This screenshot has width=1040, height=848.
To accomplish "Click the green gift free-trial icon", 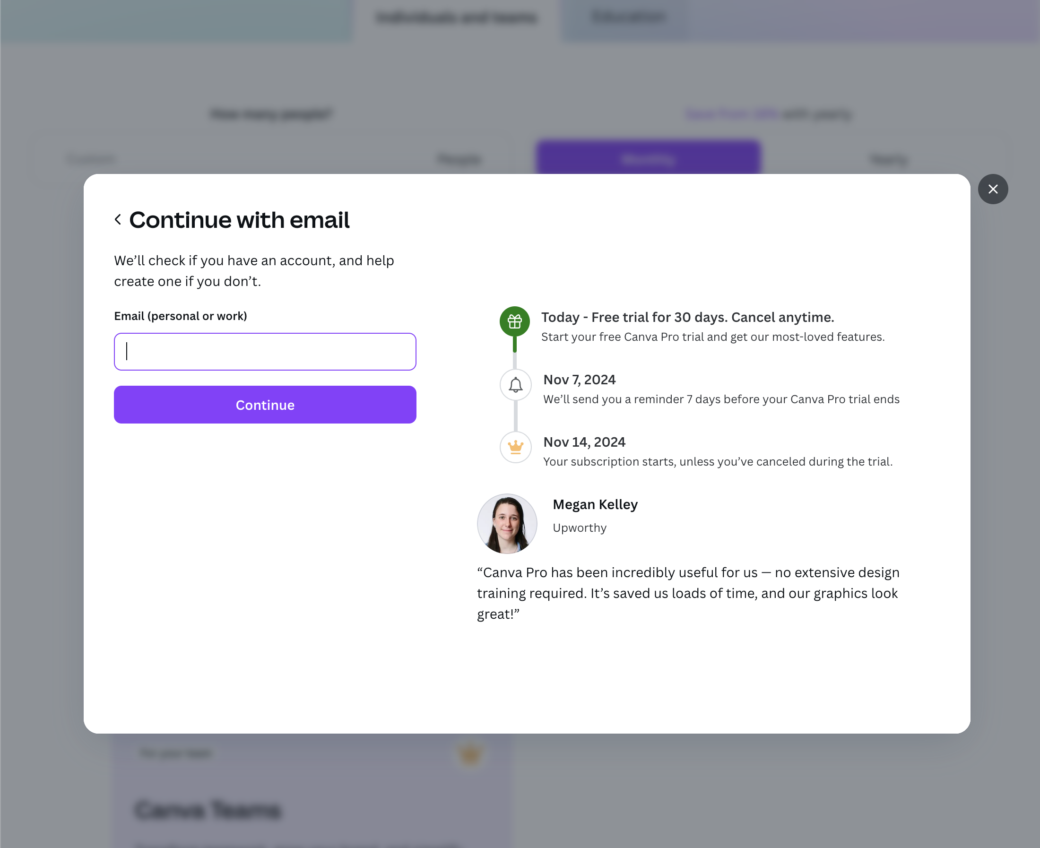I will tap(514, 321).
